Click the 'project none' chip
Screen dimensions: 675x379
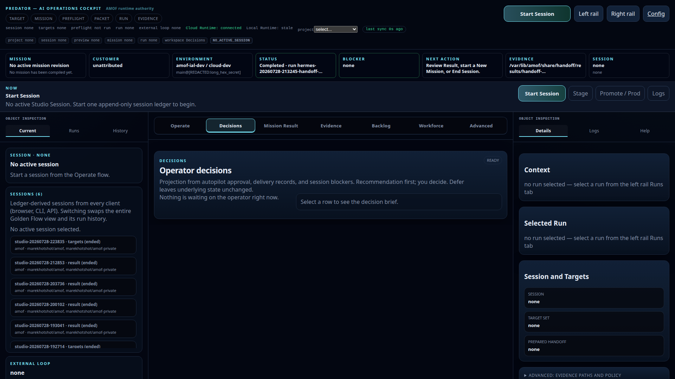coord(21,40)
